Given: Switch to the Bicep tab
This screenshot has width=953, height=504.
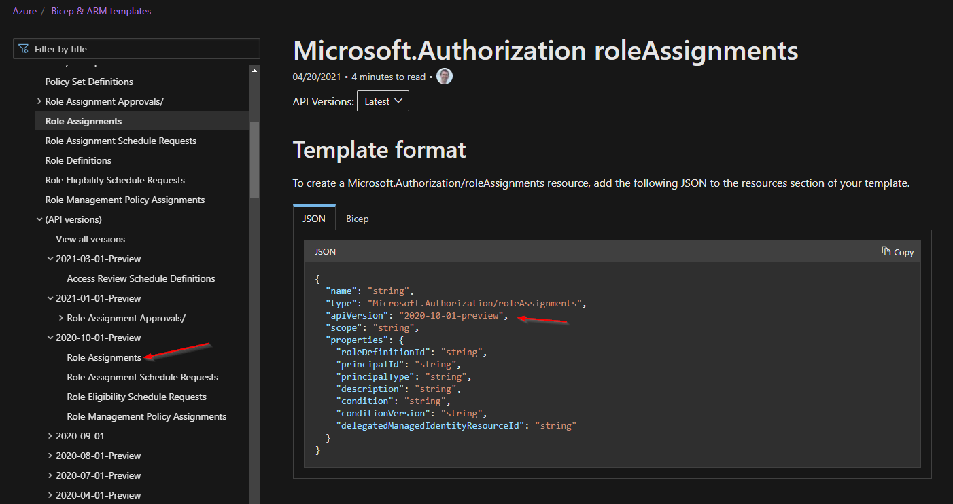Looking at the screenshot, I should 357,218.
